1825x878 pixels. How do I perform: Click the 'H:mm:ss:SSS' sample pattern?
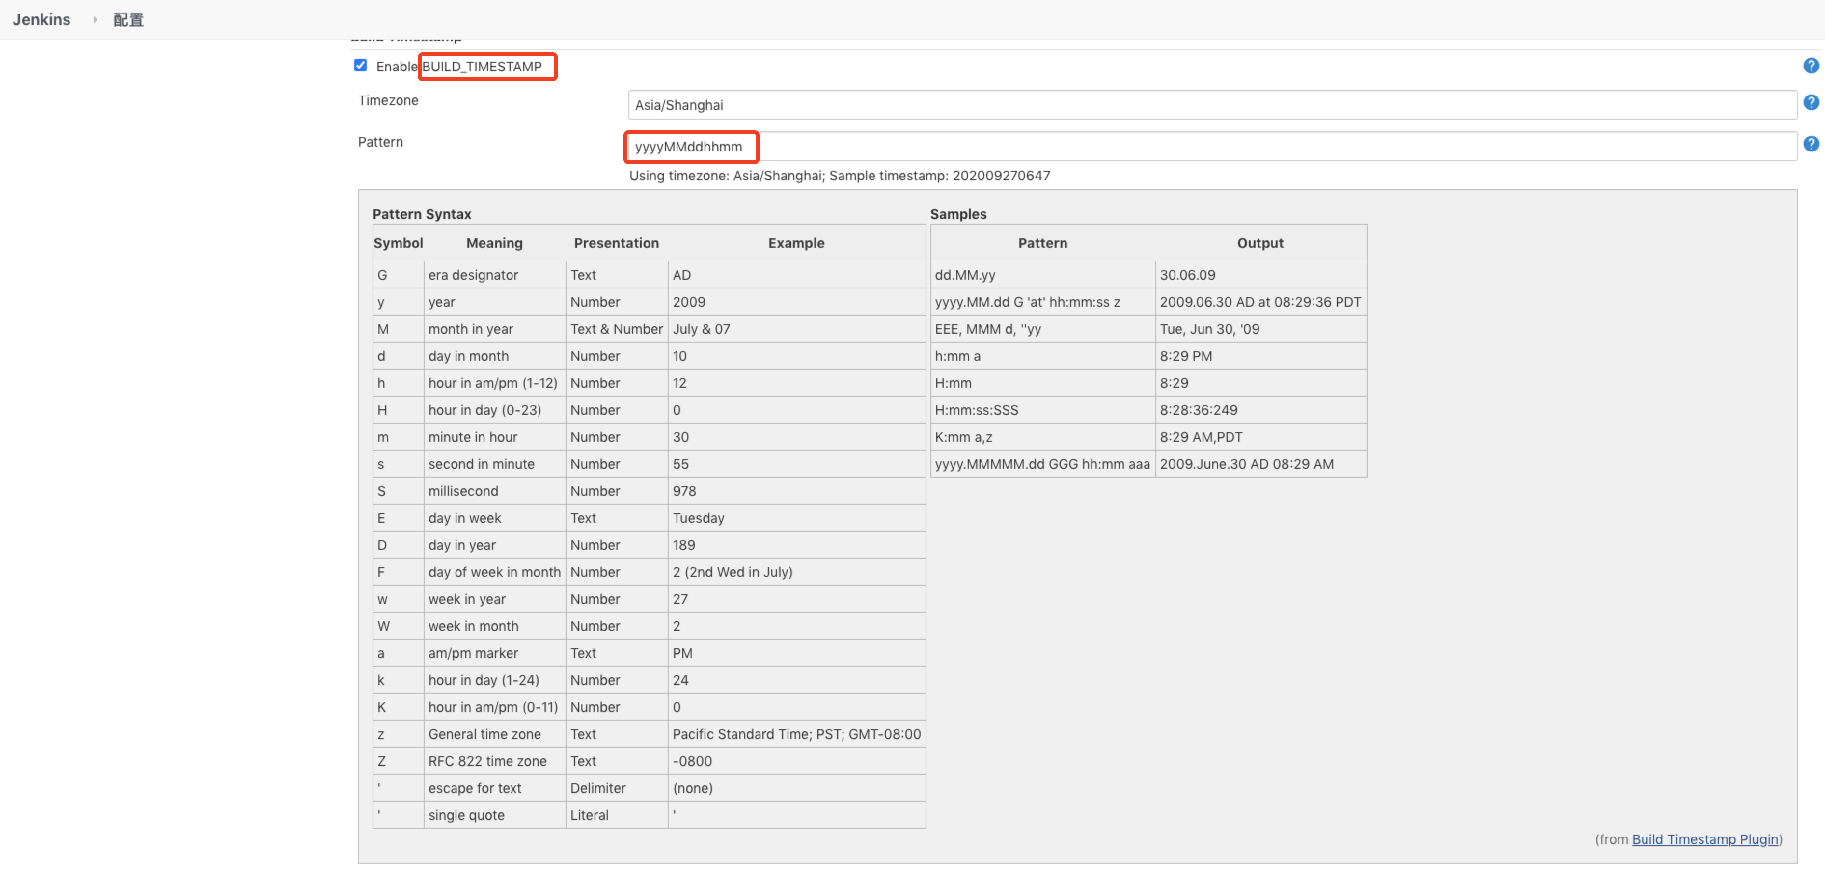tap(1043, 410)
